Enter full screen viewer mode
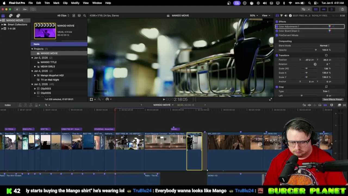The height and width of the screenshot is (196, 348). point(270,100)
